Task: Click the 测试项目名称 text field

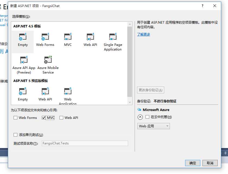Action: (x=85, y=143)
